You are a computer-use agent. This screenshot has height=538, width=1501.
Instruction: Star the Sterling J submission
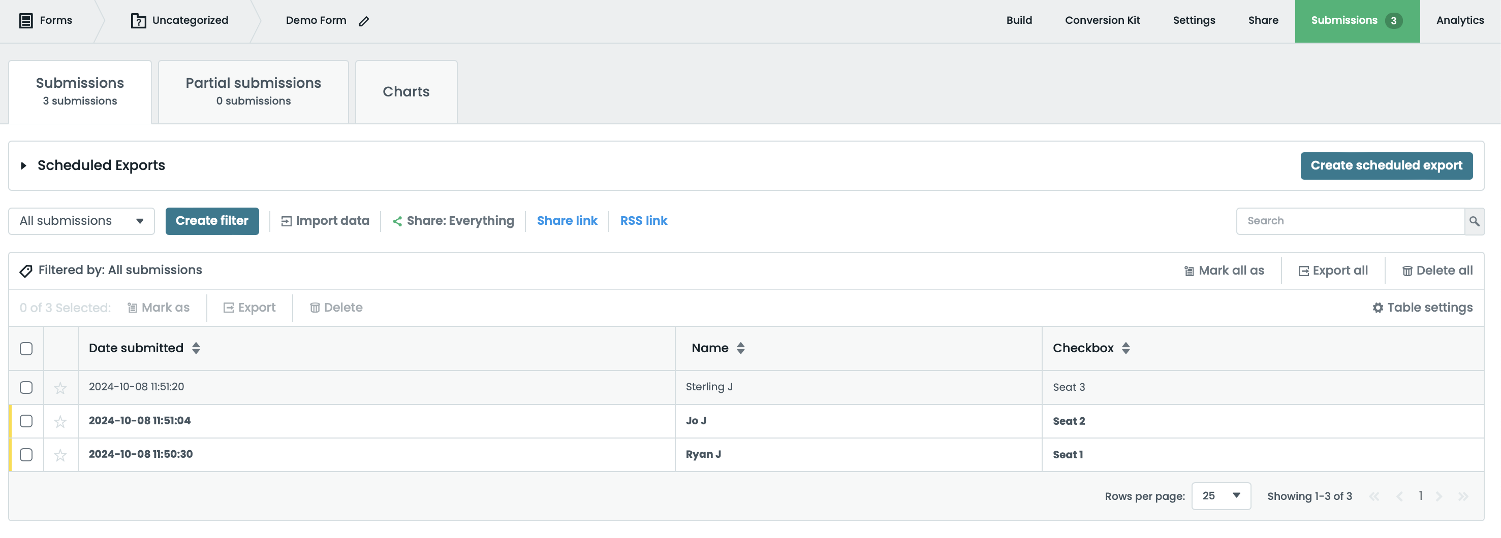pos(60,388)
